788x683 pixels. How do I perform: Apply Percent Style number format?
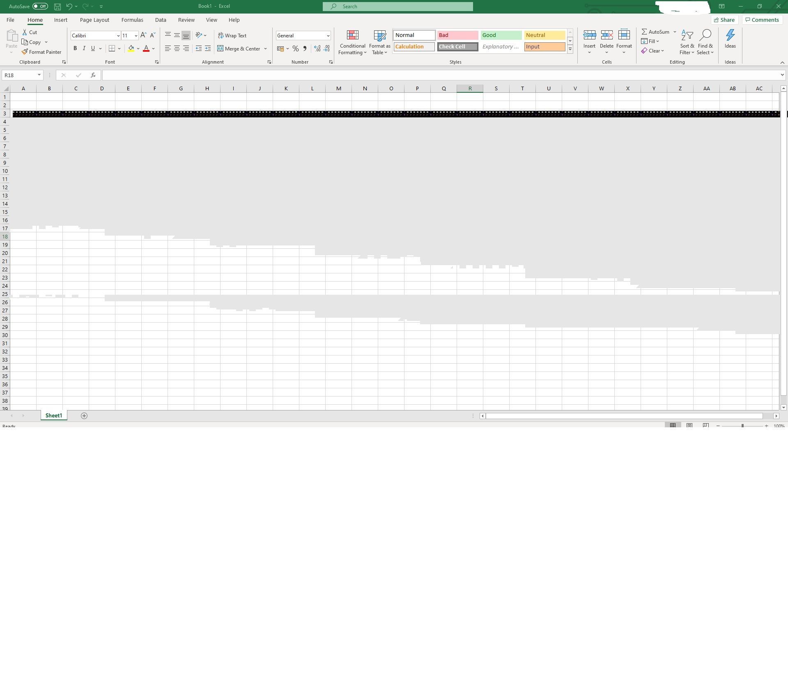coord(295,48)
